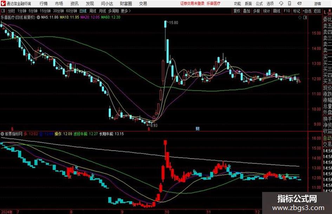This screenshot has height=214, width=332.
Task: Click the 统计 statistics button
Action: point(266,11)
